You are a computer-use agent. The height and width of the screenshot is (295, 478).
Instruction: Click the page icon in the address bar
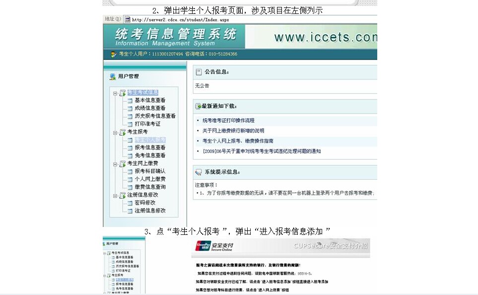[128, 19]
